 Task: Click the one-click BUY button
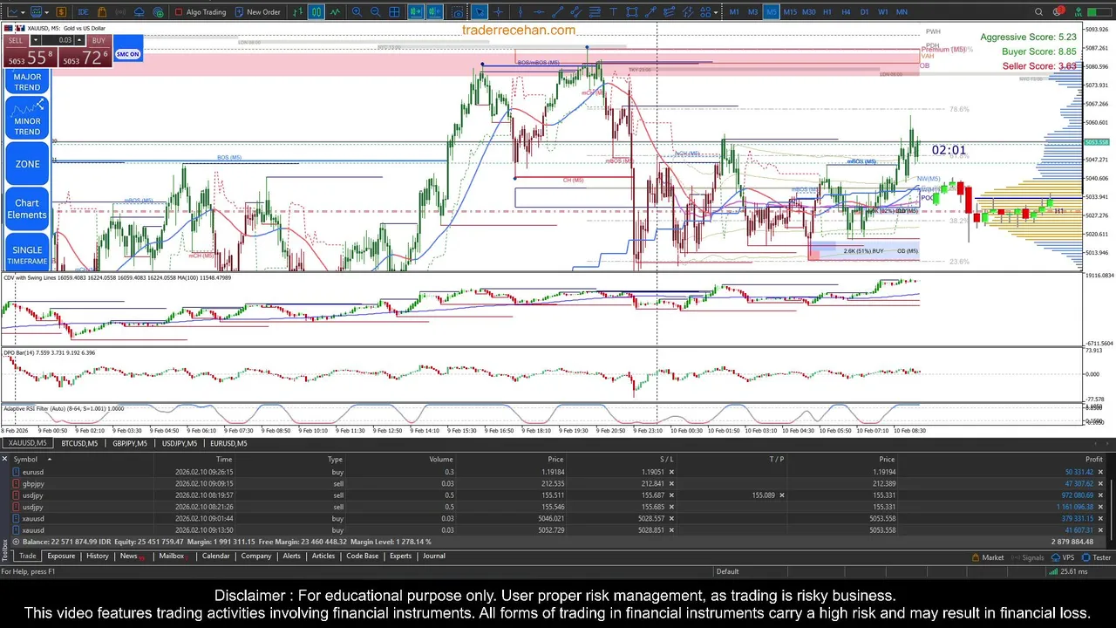(99, 40)
